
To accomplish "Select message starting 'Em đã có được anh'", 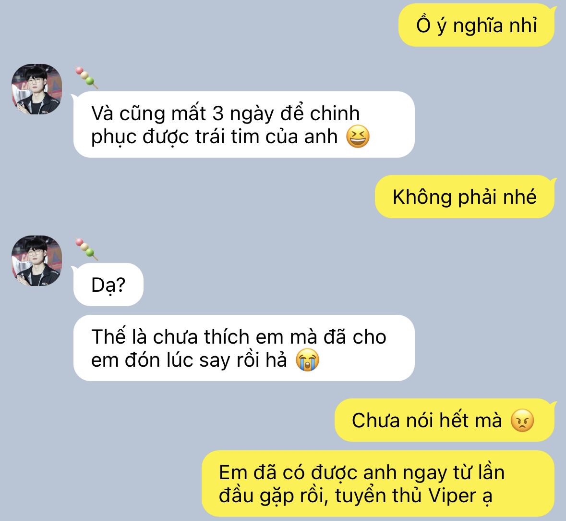I will [x=378, y=484].
